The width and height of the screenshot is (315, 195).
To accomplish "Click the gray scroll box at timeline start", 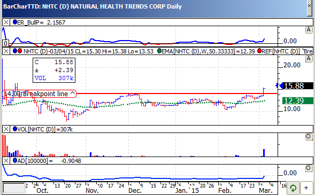I will [14, 188].
